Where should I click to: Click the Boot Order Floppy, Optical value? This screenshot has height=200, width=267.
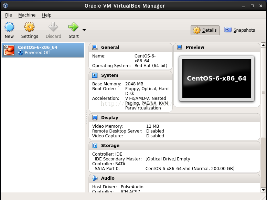tap(147, 91)
